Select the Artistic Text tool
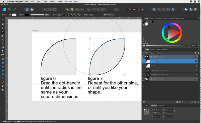Image resolution: width=201 pixels, height=123 pixels. (3, 78)
